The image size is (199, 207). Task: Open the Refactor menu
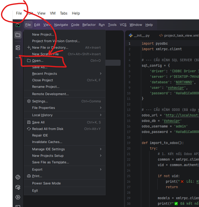pyautogui.click(x=89, y=25)
